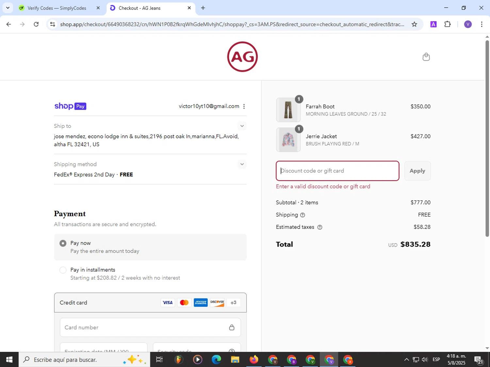Viewport: 490px width, 367px height.
Task: Open the shopping bag cart icon
Action: pyautogui.click(x=426, y=57)
